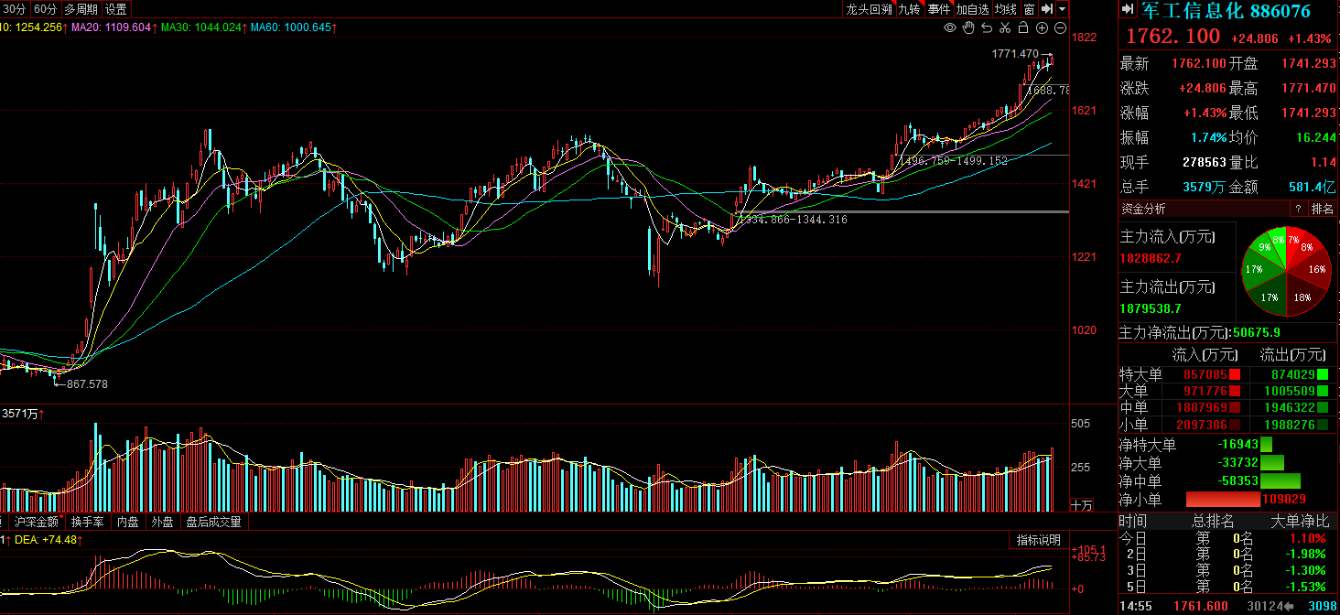This screenshot has height=615, width=1340.
Task: Select 沪深金额 tab below volume
Action: 37,522
